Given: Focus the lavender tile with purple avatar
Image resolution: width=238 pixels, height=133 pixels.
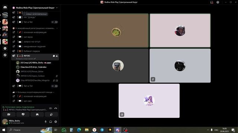Looking at the screenshot, I should pos(149,101).
